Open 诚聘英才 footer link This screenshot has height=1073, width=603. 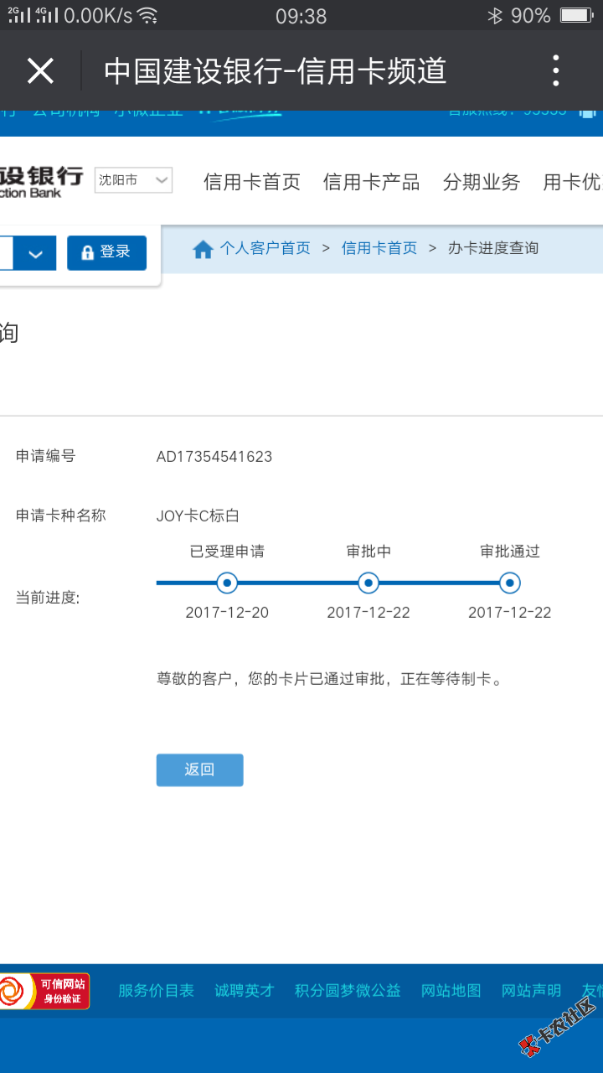(245, 990)
